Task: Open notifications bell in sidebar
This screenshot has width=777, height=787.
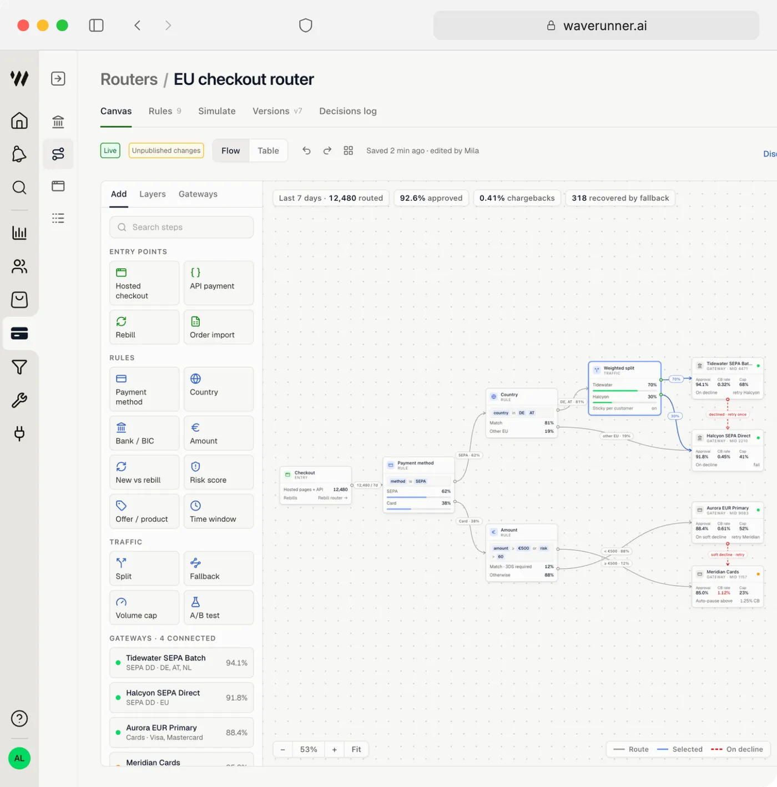Action: [19, 154]
